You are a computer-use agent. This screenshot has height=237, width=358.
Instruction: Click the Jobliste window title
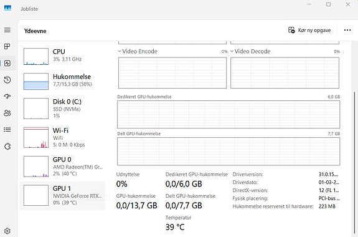[x=29, y=9]
